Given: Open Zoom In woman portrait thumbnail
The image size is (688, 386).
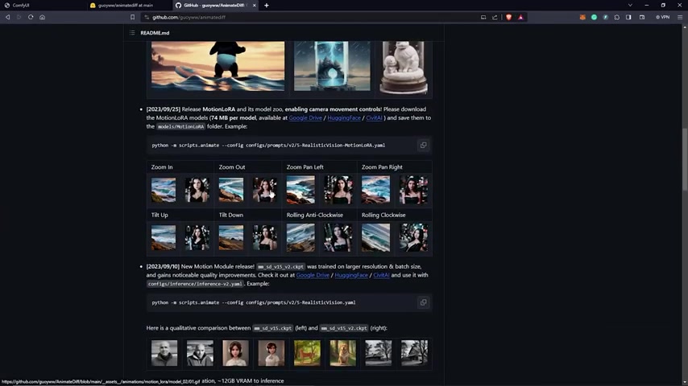Looking at the screenshot, I should point(197,190).
